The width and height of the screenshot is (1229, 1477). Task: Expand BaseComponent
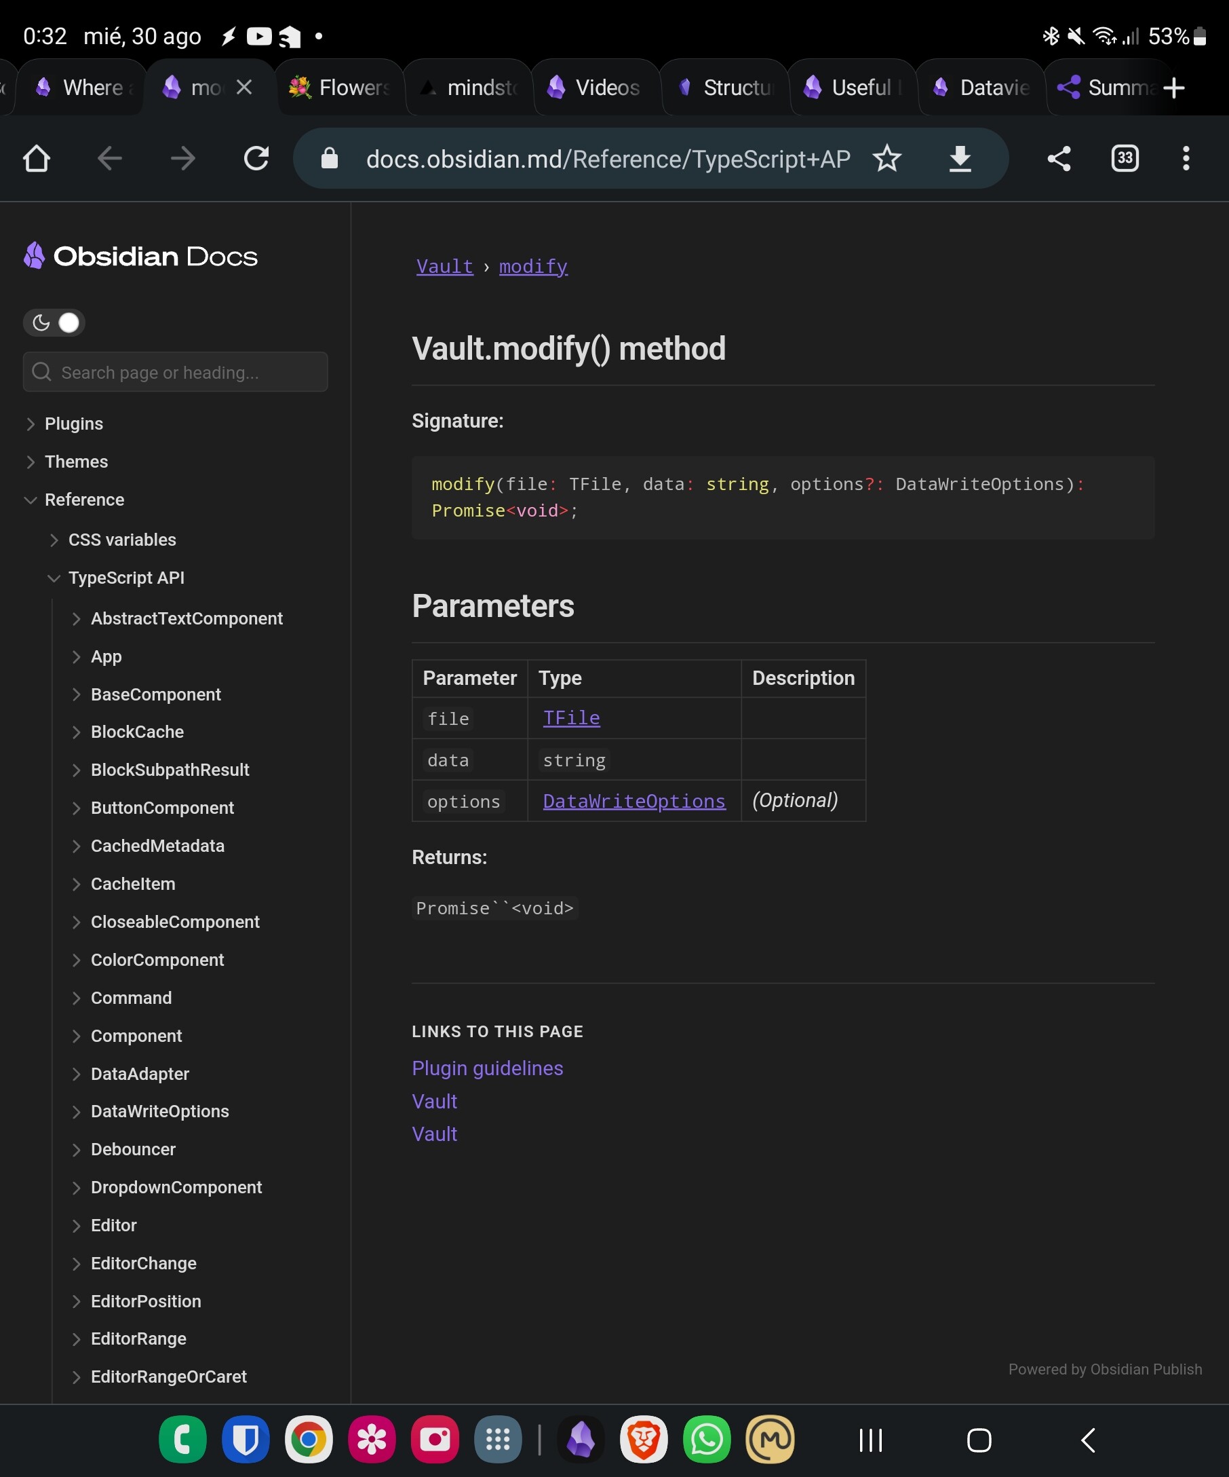click(x=77, y=694)
